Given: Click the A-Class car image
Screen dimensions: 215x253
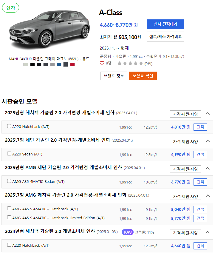Looking at the screenshot, I should 50,29.
